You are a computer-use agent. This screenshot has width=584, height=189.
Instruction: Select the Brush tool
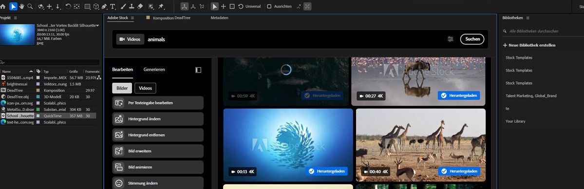click(123, 6)
